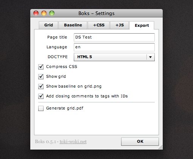Go to the +JS tab
The image size is (193, 159).
(120, 25)
